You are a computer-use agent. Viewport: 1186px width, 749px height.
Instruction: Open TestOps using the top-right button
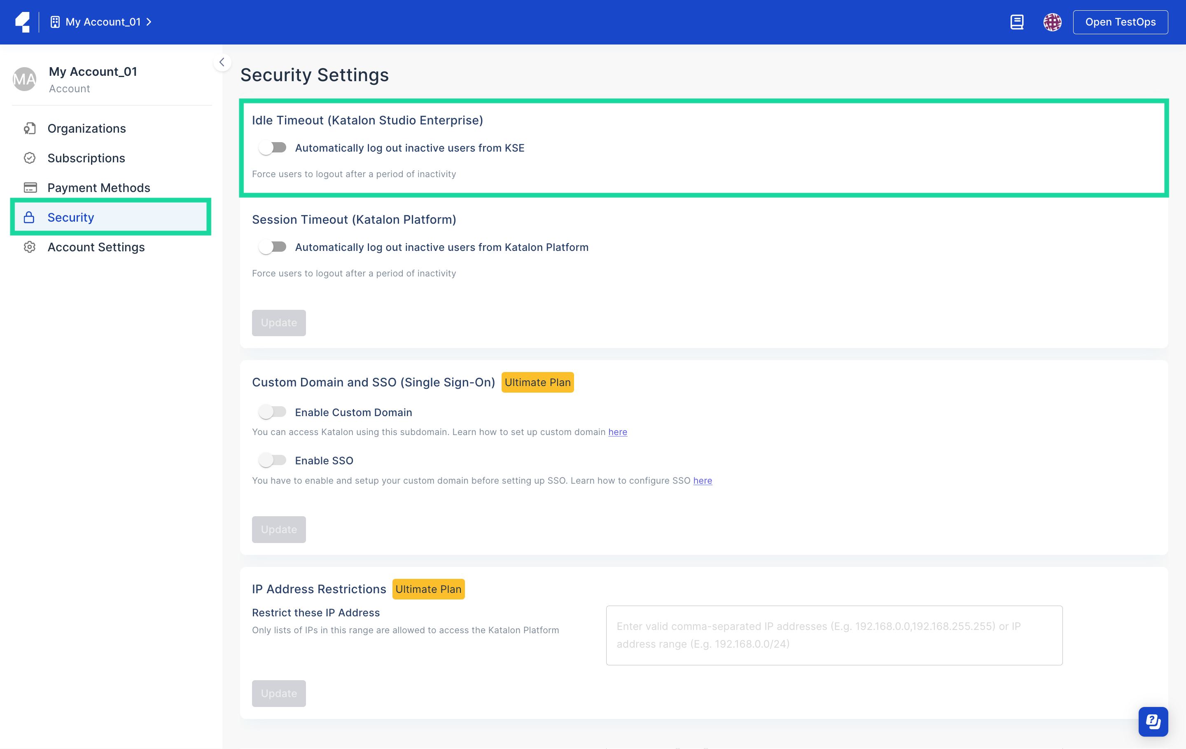1121,21
